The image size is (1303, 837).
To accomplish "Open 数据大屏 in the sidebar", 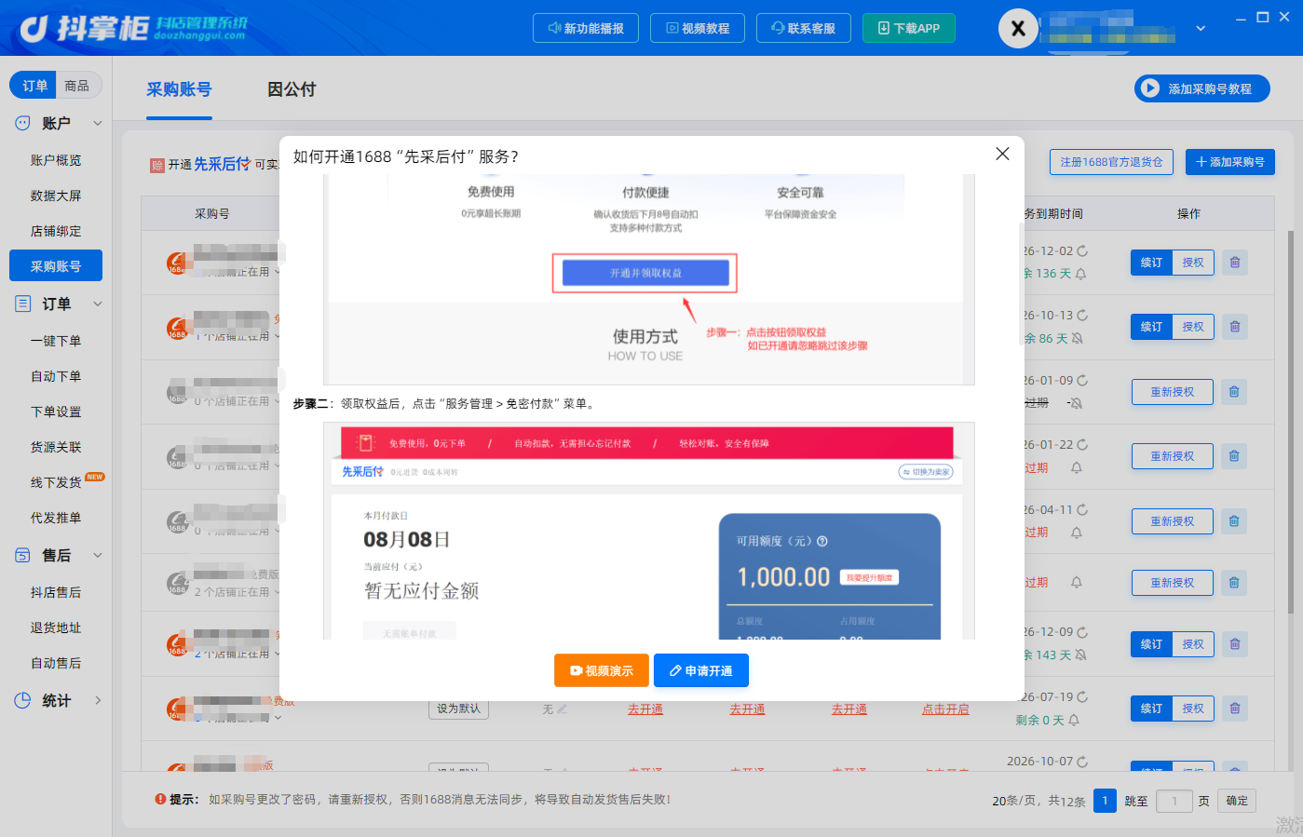I will 56,196.
